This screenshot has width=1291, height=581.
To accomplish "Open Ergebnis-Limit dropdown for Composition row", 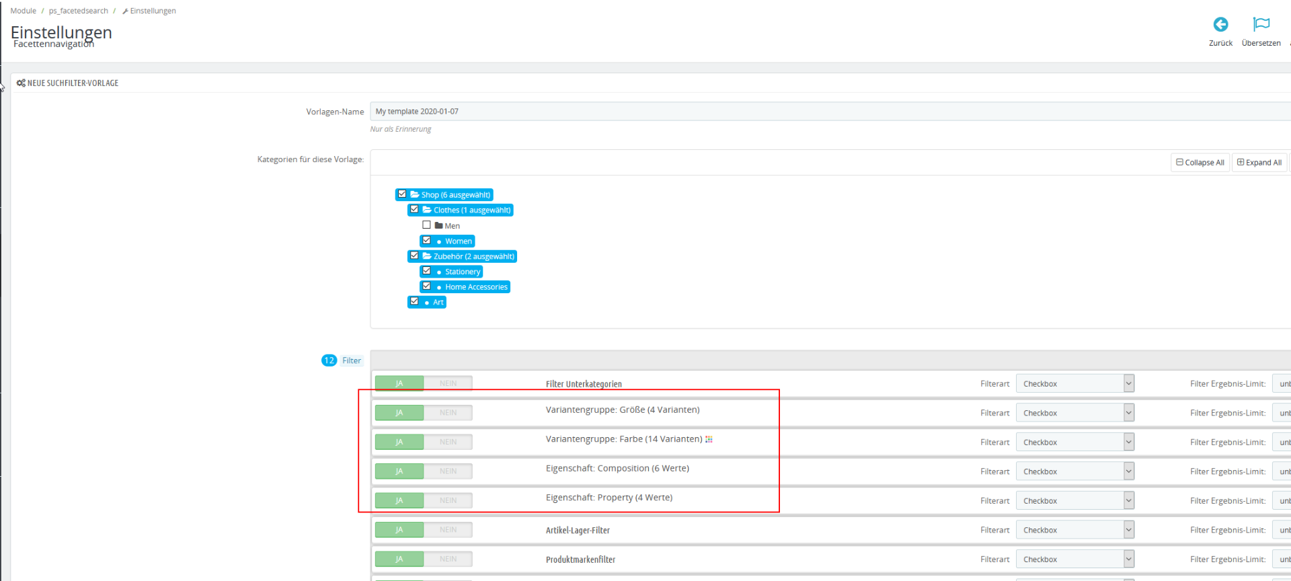I will click(x=1282, y=471).
